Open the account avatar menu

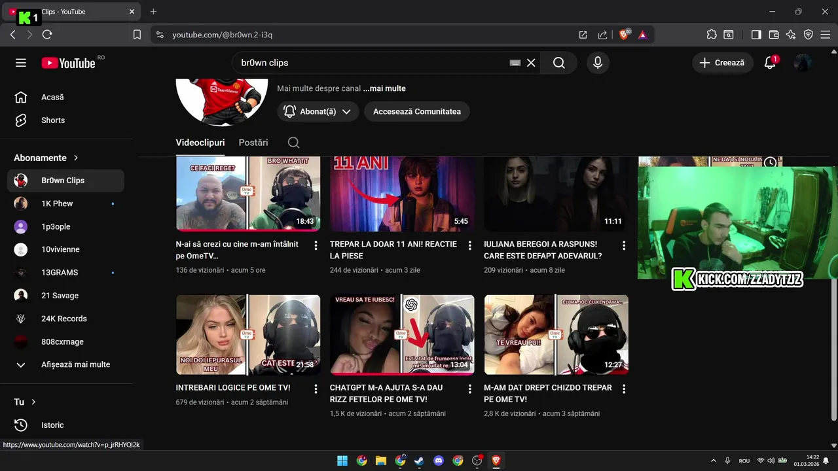pyautogui.click(x=803, y=63)
